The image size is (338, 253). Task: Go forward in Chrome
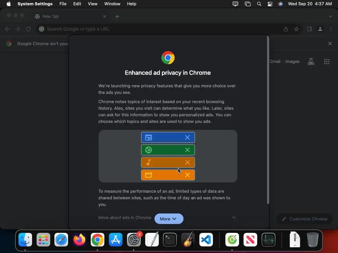coord(18,29)
